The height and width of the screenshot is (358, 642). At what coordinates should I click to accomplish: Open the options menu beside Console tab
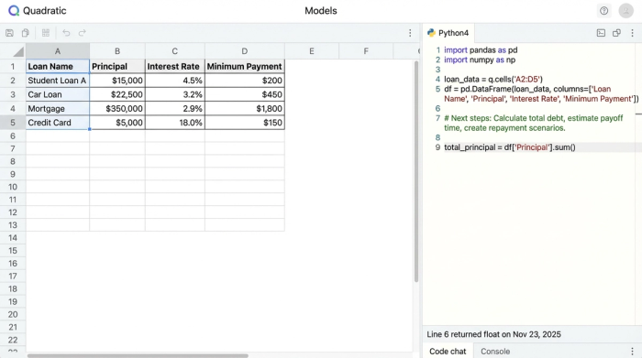point(632,352)
